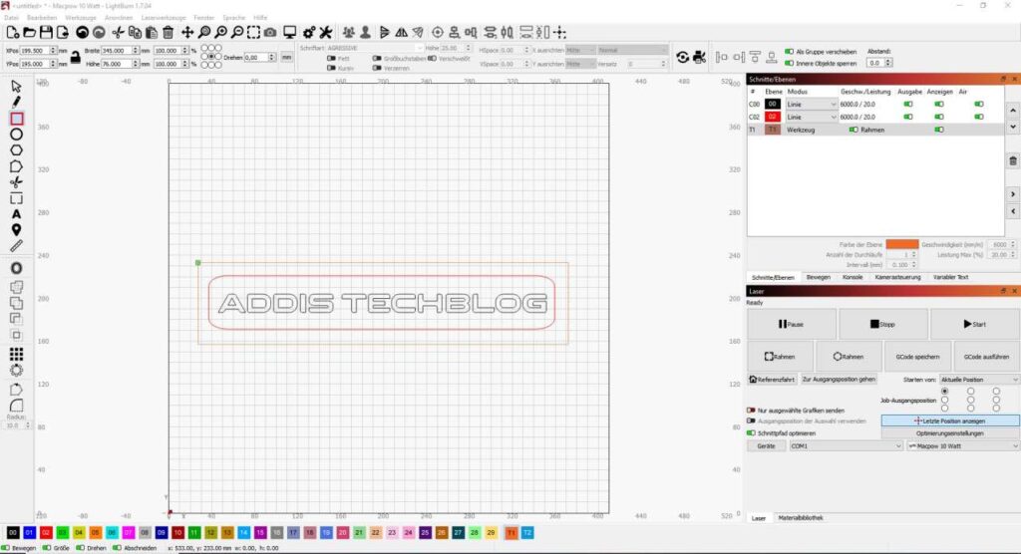Image resolution: width=1021 pixels, height=554 pixels.
Task: Toggle the aspect ratio lock icon
Action: point(76,57)
